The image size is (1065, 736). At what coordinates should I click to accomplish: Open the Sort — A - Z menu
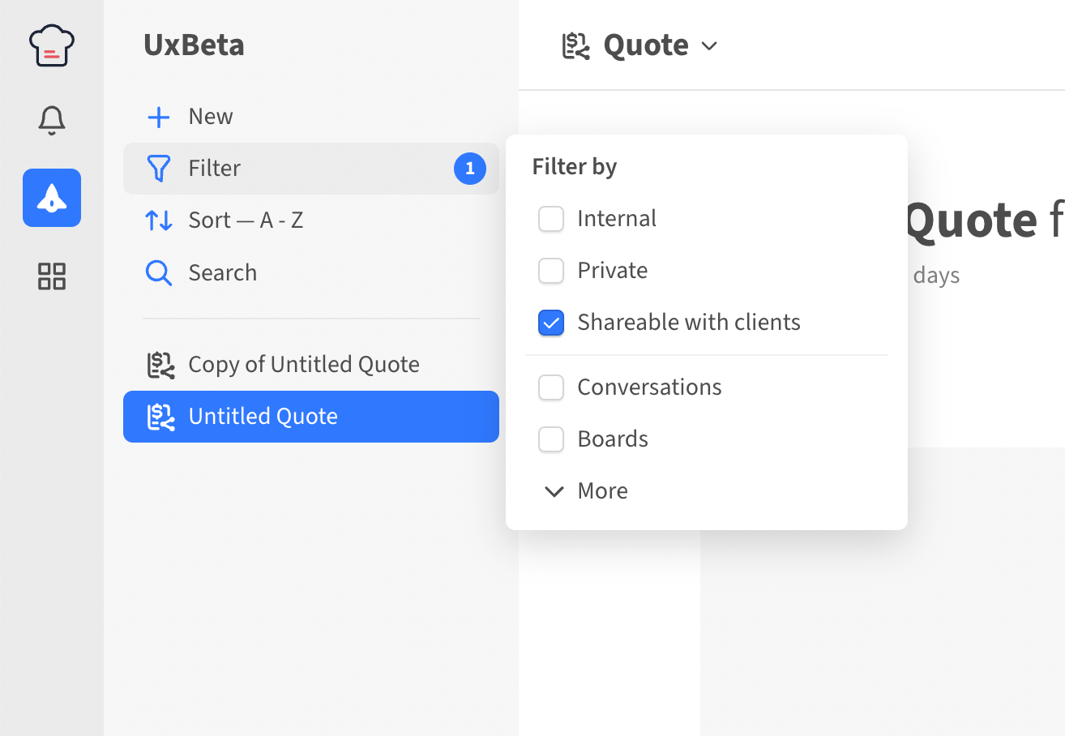pyautogui.click(x=246, y=220)
